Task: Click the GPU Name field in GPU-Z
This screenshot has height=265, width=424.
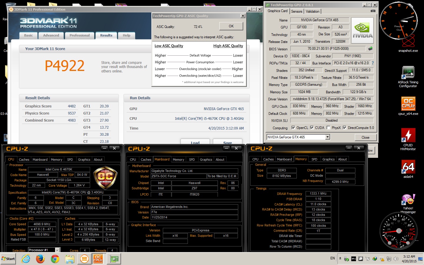Action: pos(320,20)
